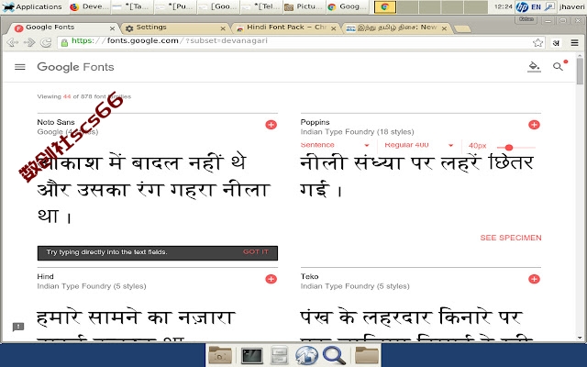Add Teko font with red plus button
Screen dimensions: 587x367
534,279
